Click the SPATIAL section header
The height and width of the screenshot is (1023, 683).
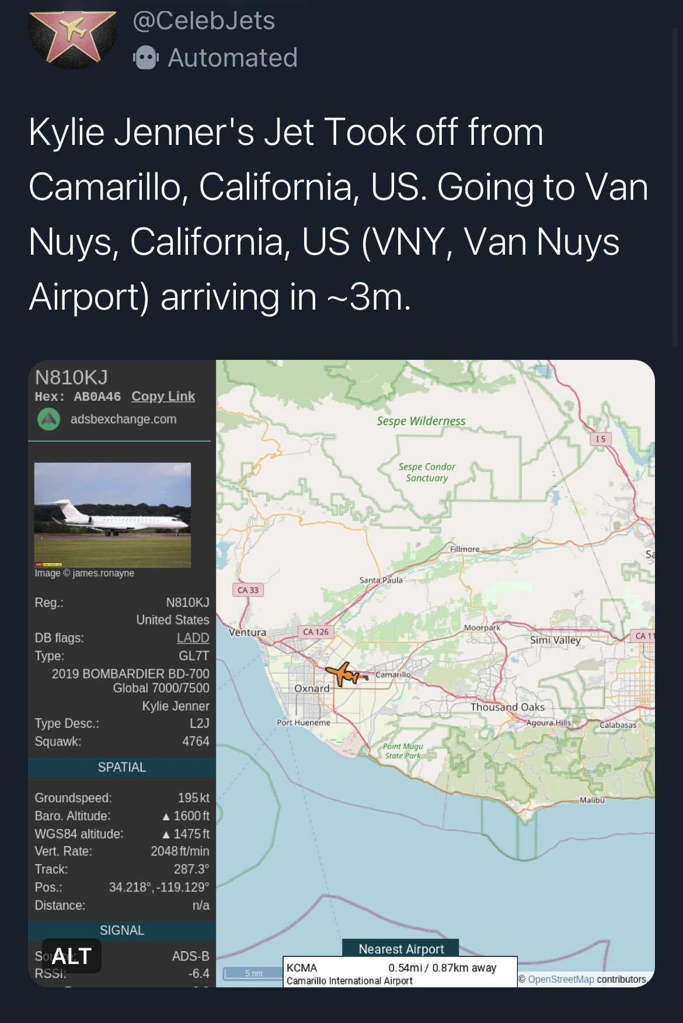(x=121, y=767)
